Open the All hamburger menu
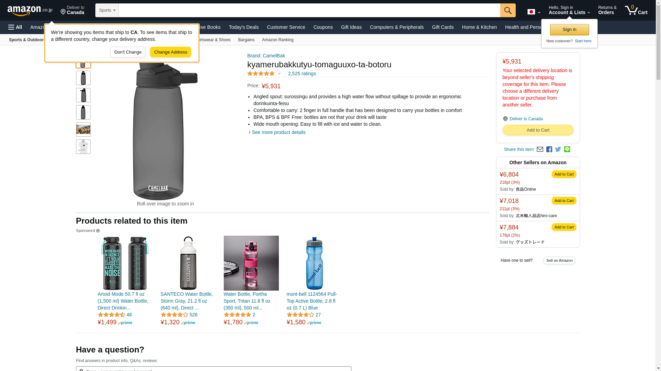 click(x=15, y=27)
